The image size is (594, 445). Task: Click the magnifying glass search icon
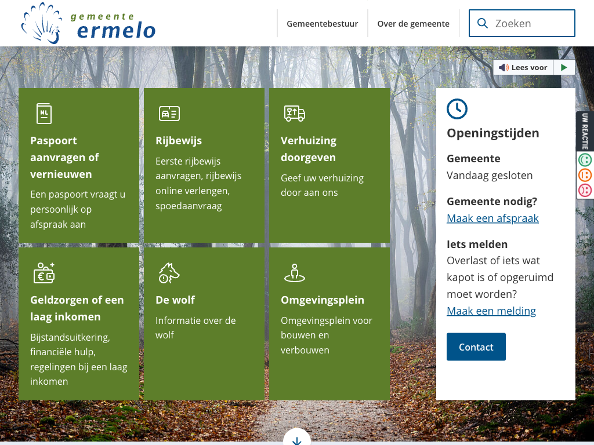pos(482,23)
